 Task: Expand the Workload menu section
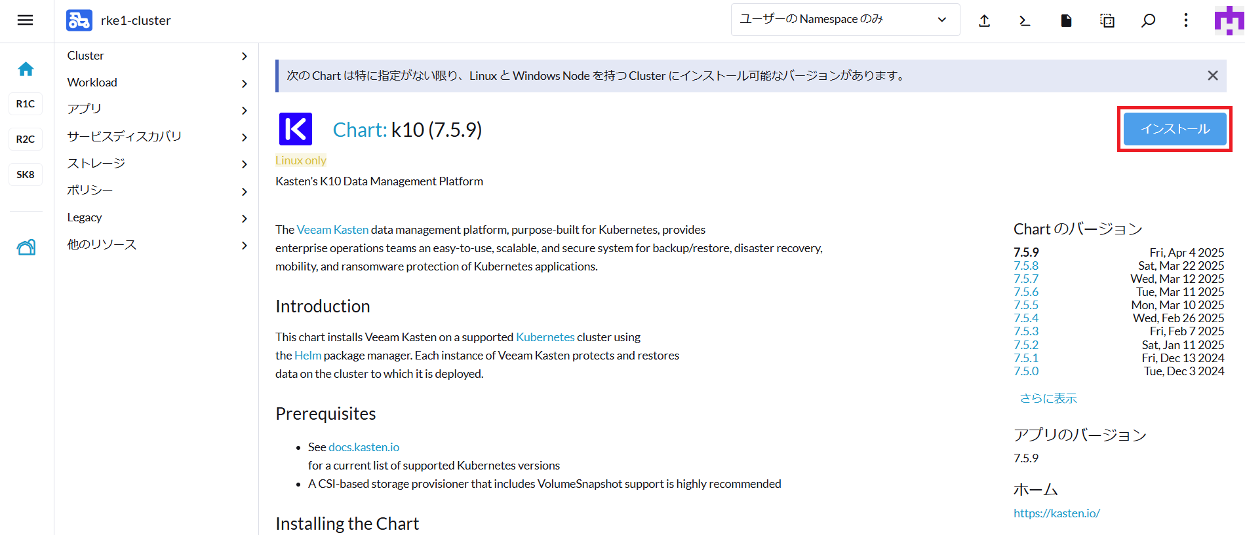(245, 83)
